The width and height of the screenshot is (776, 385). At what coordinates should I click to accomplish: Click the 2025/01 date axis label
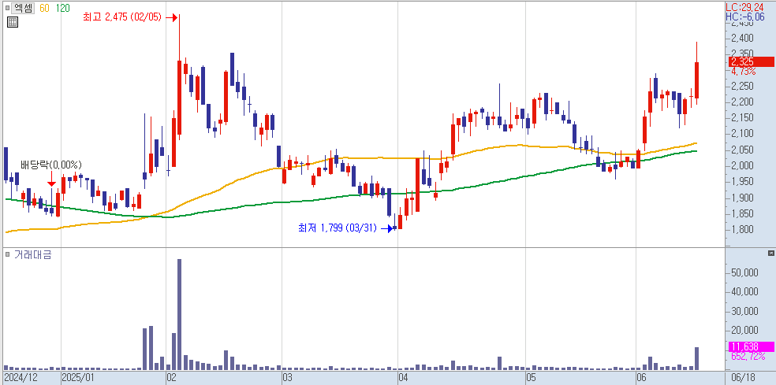tap(78, 378)
